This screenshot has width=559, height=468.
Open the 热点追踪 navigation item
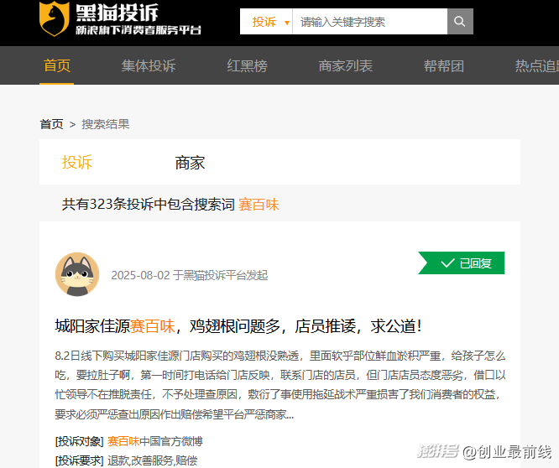coord(537,65)
